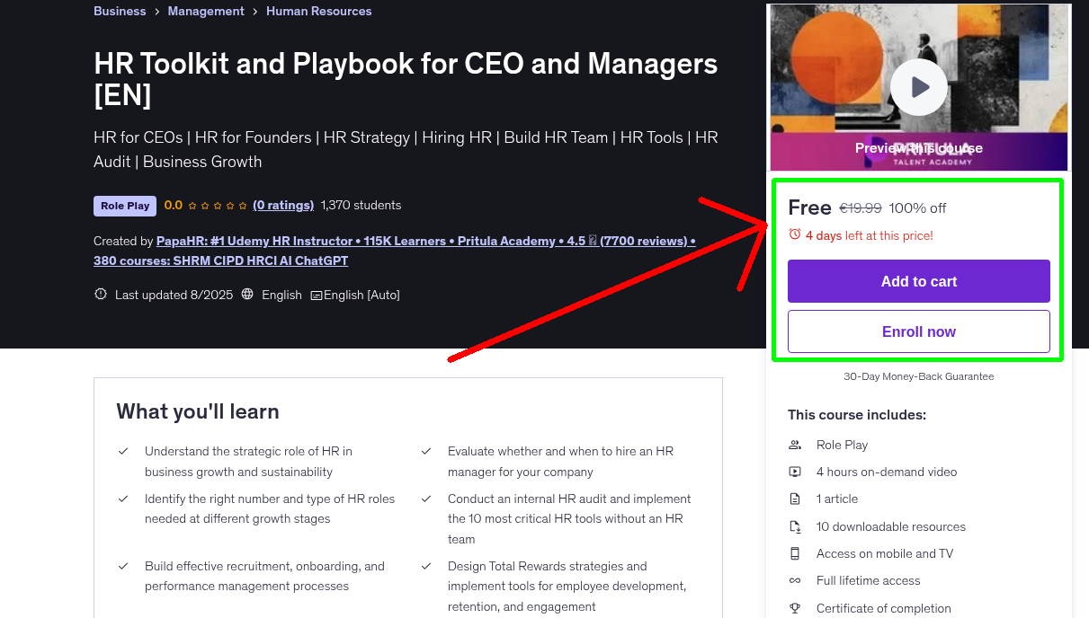1089x618 pixels.
Task: Click the globe language icon
Action: [x=247, y=295]
